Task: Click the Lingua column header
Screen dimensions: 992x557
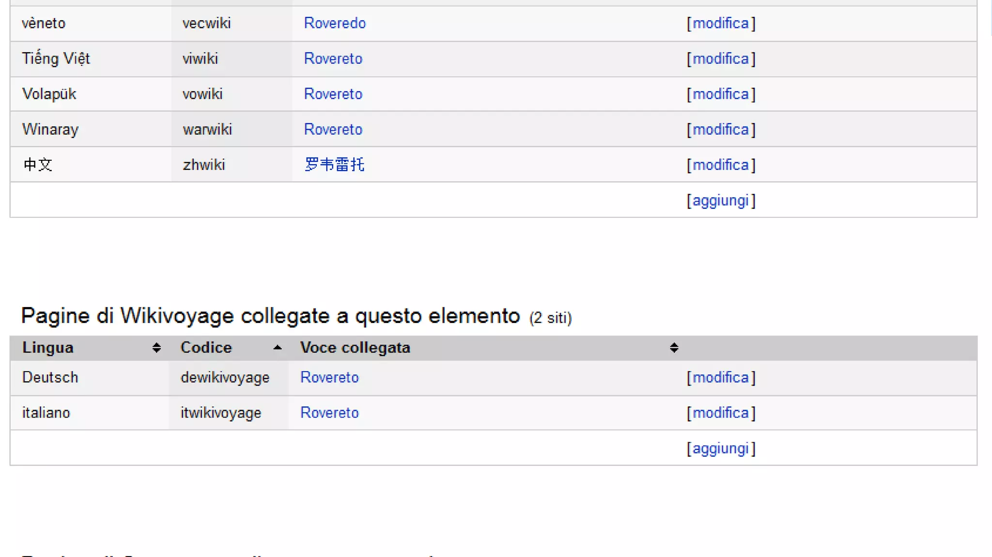Action: click(48, 348)
